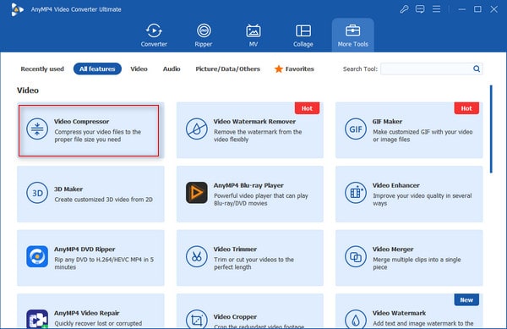Open the hamburger menu
507x329 pixels.
(x=437, y=9)
